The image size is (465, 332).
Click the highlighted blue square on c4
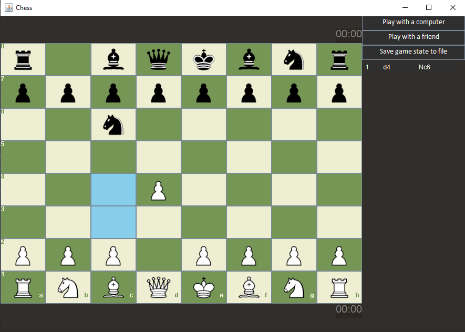coord(113,190)
